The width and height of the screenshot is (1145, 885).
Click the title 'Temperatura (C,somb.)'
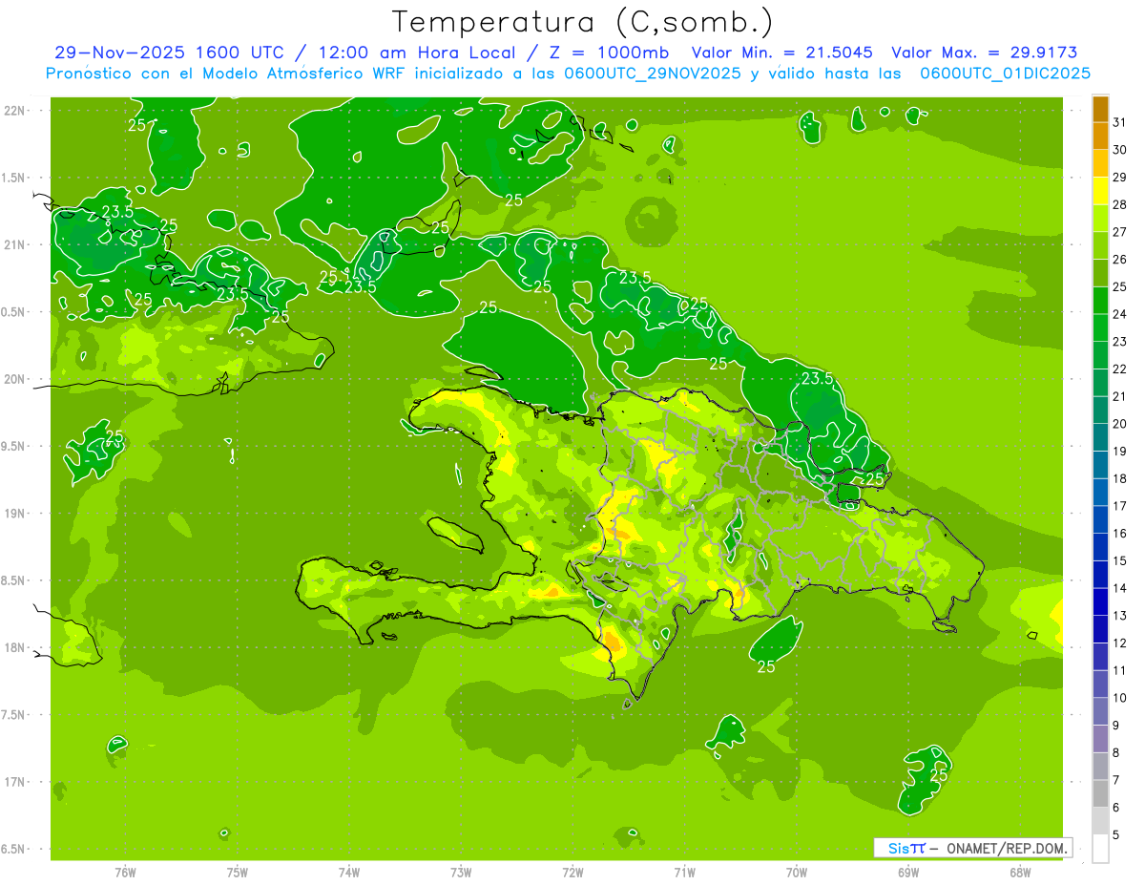coord(582,22)
